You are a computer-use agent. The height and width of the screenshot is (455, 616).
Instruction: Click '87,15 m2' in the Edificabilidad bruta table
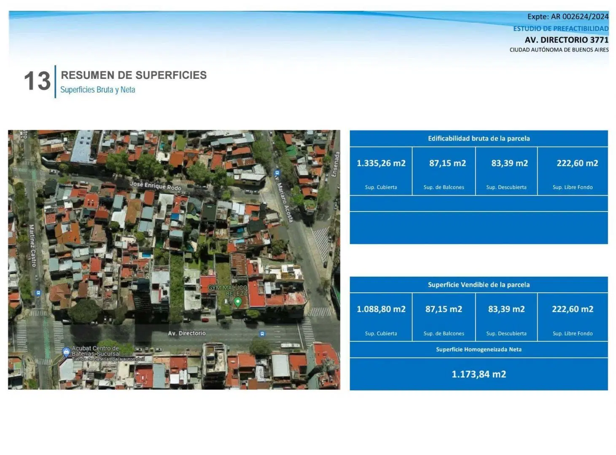(x=447, y=163)
